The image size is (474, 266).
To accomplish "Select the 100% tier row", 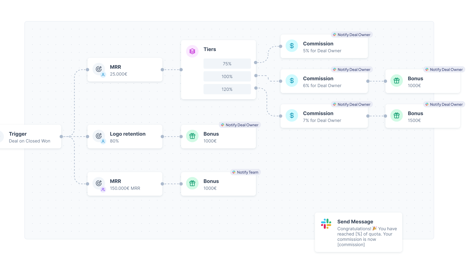I will (227, 76).
